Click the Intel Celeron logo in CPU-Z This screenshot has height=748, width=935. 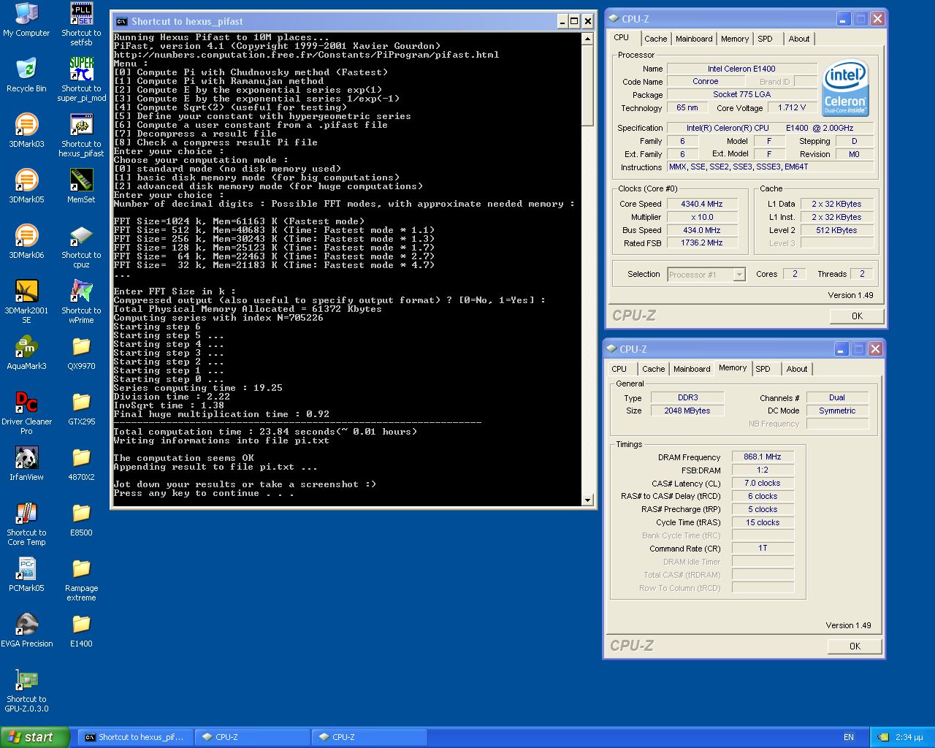(846, 88)
